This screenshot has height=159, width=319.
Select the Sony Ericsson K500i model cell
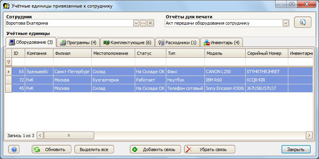click(225, 88)
